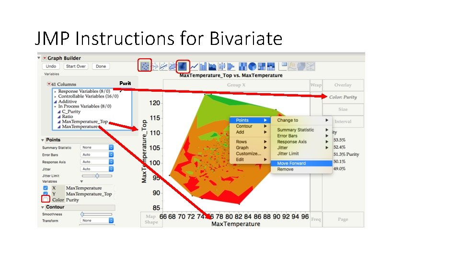Choose Customize... from context menu
The height and width of the screenshot is (258, 460).
pos(250,153)
